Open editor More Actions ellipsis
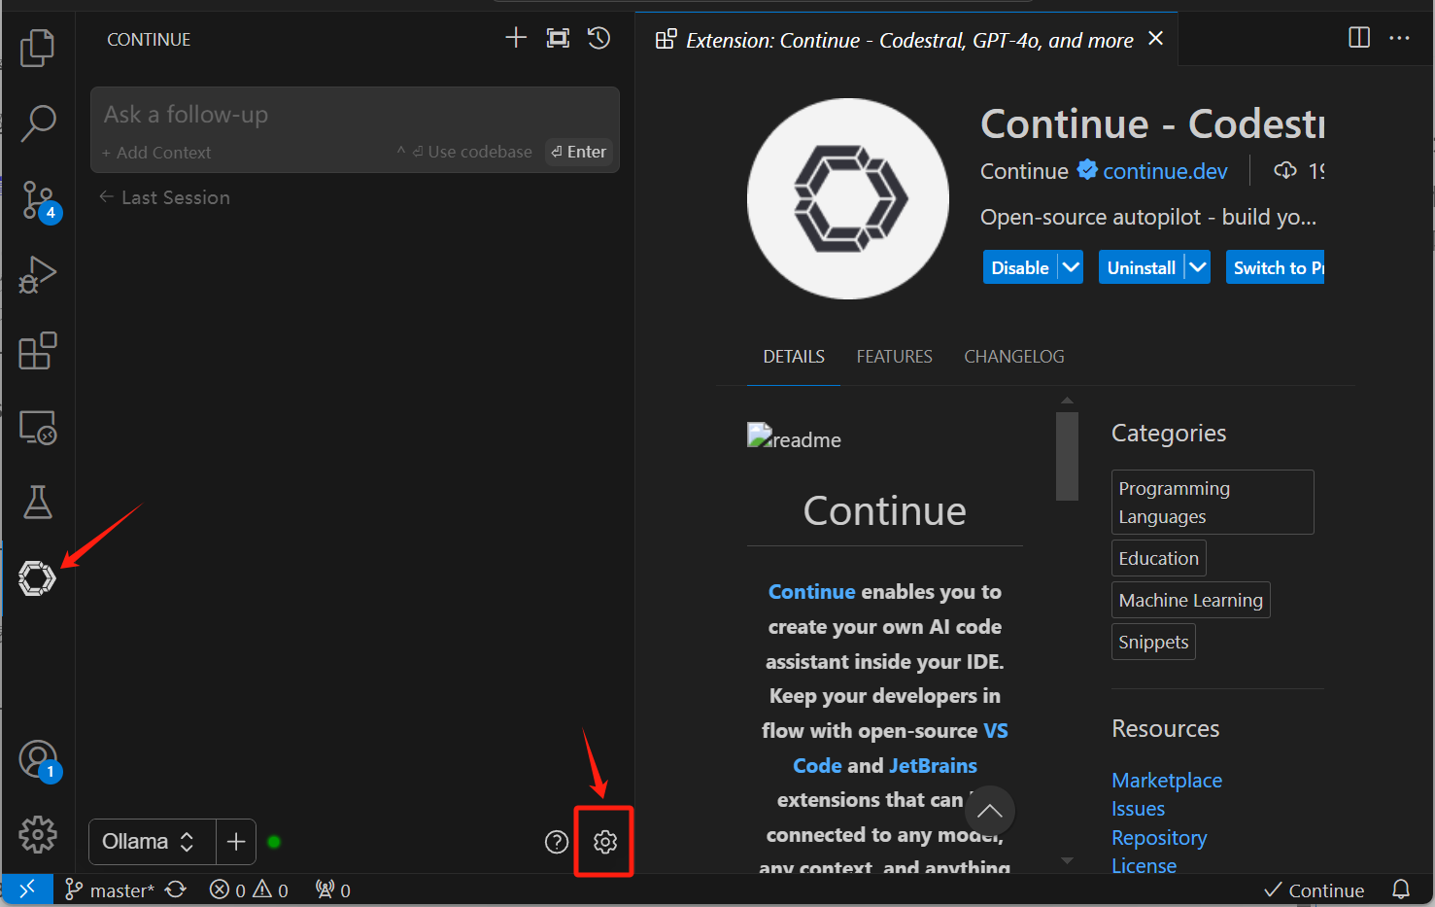The height and width of the screenshot is (907, 1435). click(x=1399, y=38)
